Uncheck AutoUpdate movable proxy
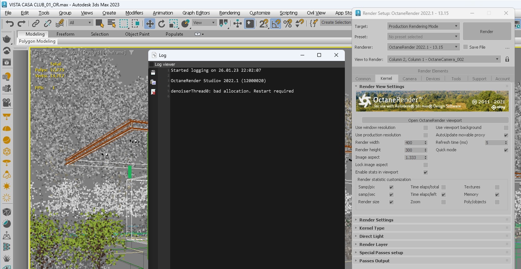521x269 pixels. click(x=506, y=135)
